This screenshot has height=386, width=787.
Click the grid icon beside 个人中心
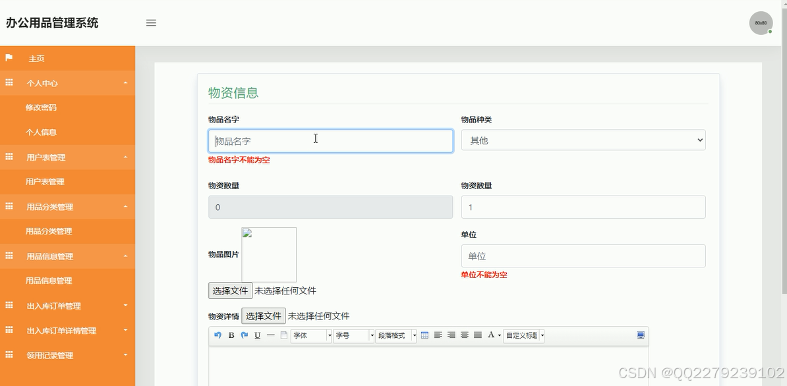click(9, 83)
